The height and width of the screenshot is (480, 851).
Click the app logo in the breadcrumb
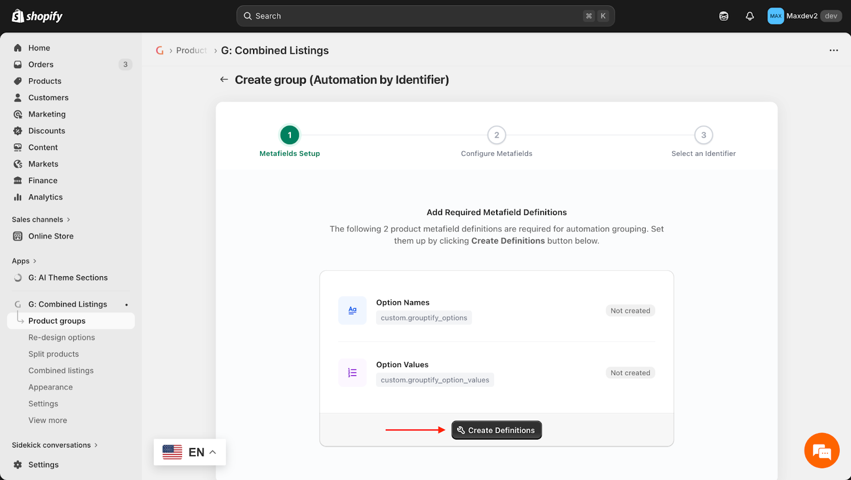[x=160, y=51]
